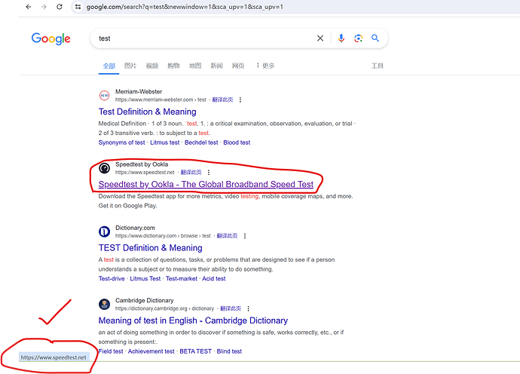Switch to the 购物 tab
This screenshot has width=520, height=374.
tap(173, 66)
